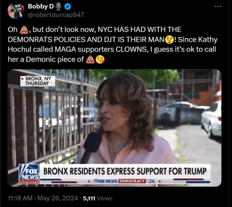232x207 pixels.
Task: Click the 'Bronx, NY Thursday' location tag
Action: point(38,81)
